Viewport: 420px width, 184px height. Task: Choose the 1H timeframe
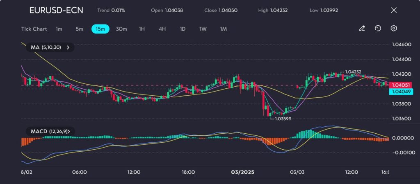click(142, 29)
